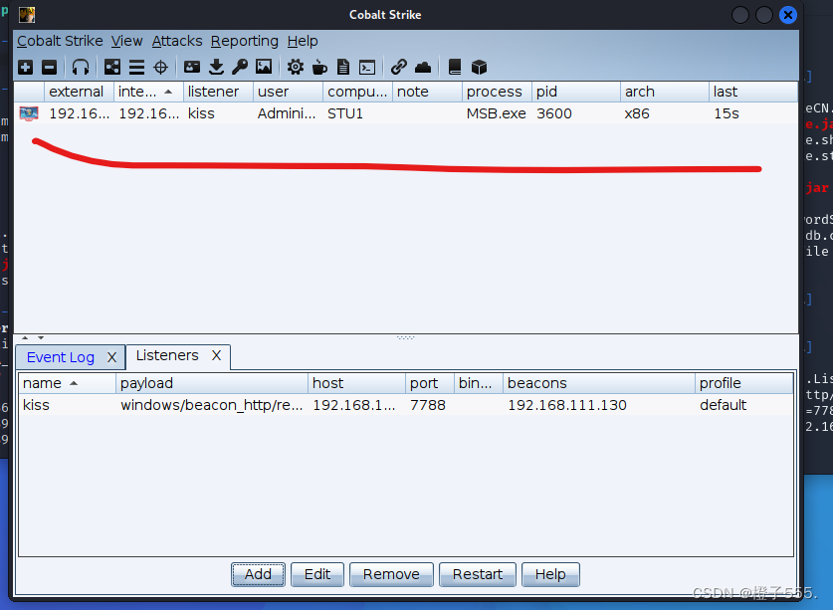
Task: Select MSB.exe process cell in sessions
Action: (x=497, y=113)
